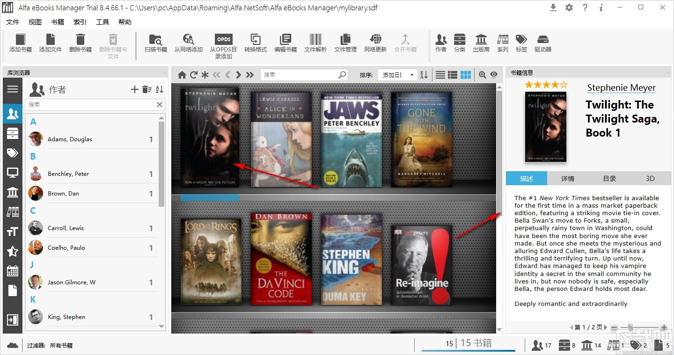
Task: Click the Publishers icon in left sidebar
Action: [x=13, y=192]
